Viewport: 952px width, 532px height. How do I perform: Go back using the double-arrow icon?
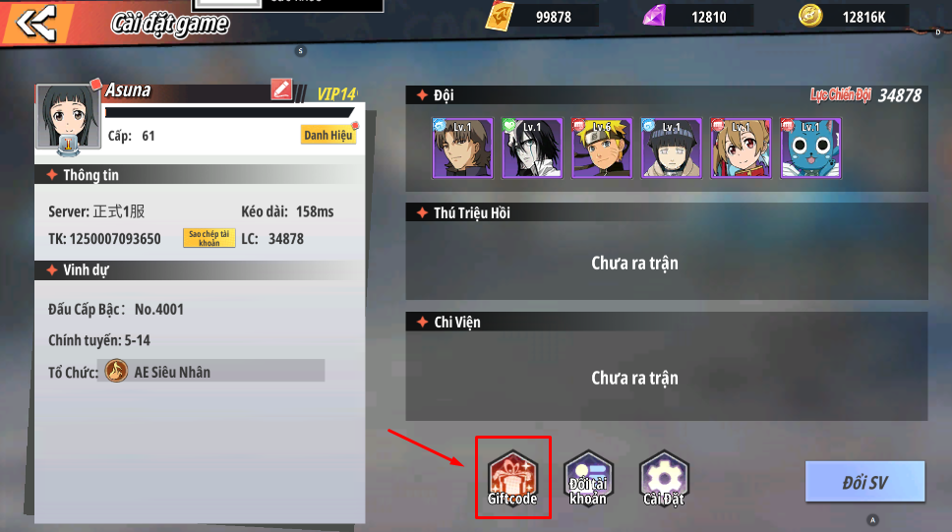pyautogui.click(x=35, y=23)
